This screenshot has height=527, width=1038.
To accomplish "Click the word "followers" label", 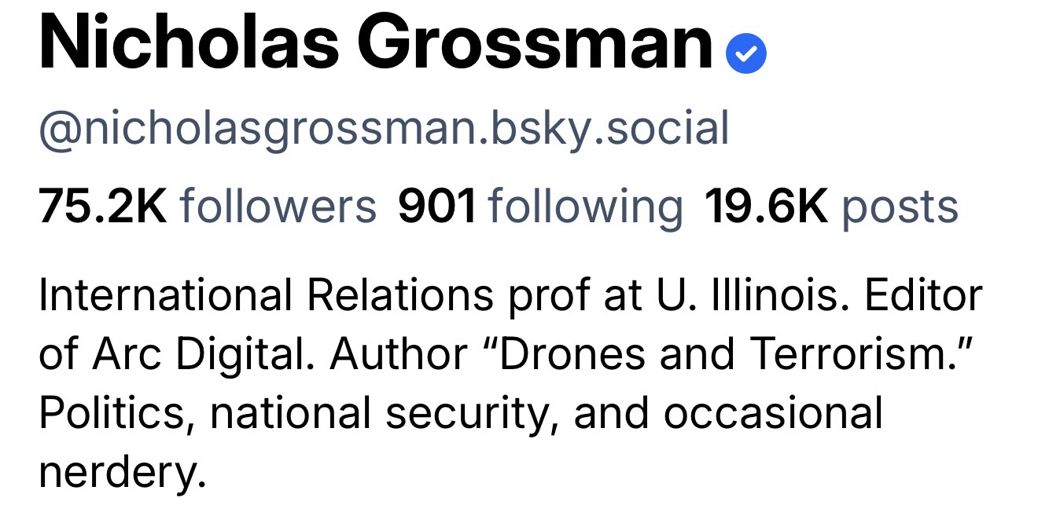I will [278, 207].
